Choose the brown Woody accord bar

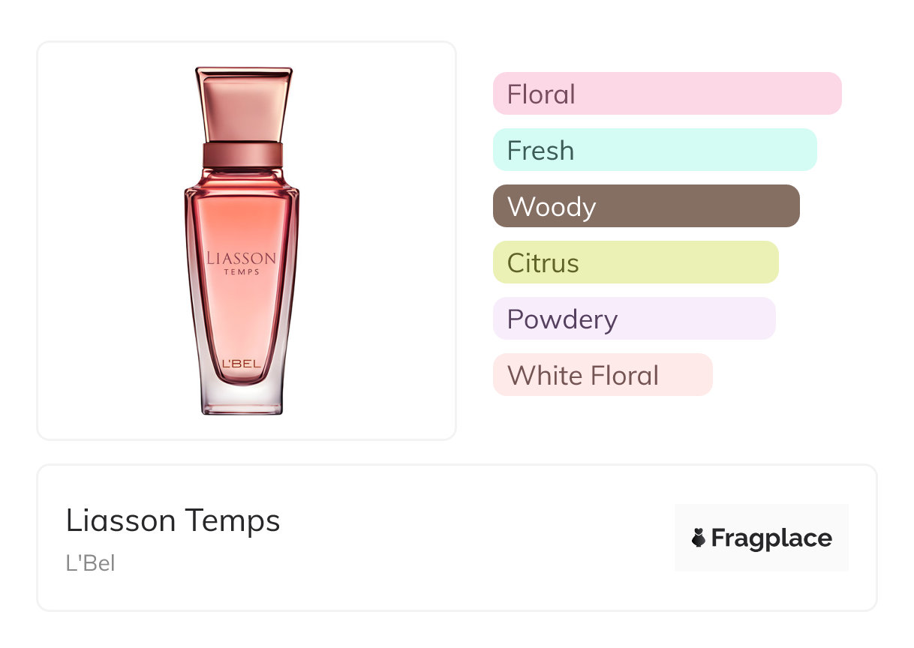[x=646, y=206]
